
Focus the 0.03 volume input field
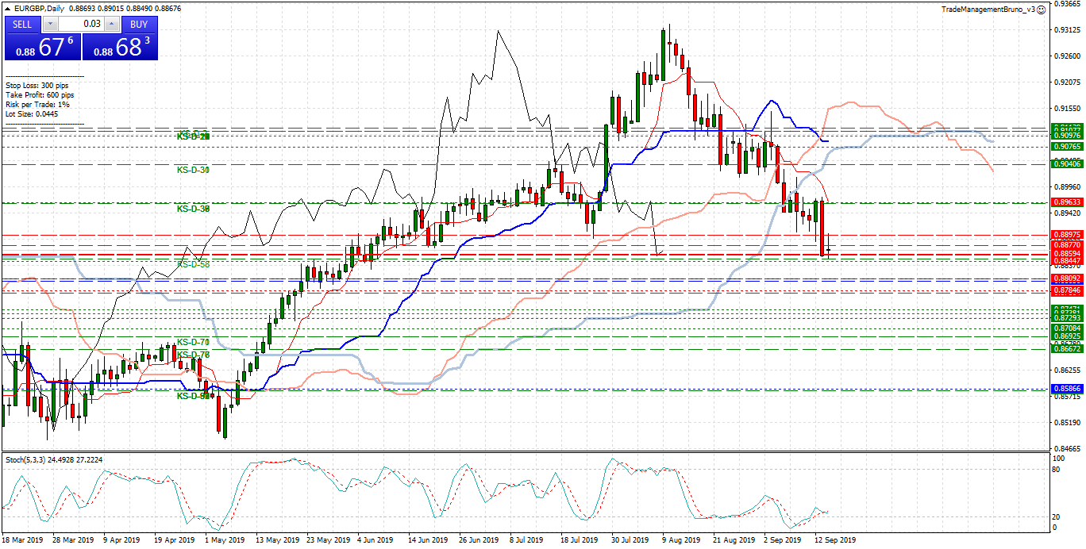(x=81, y=24)
